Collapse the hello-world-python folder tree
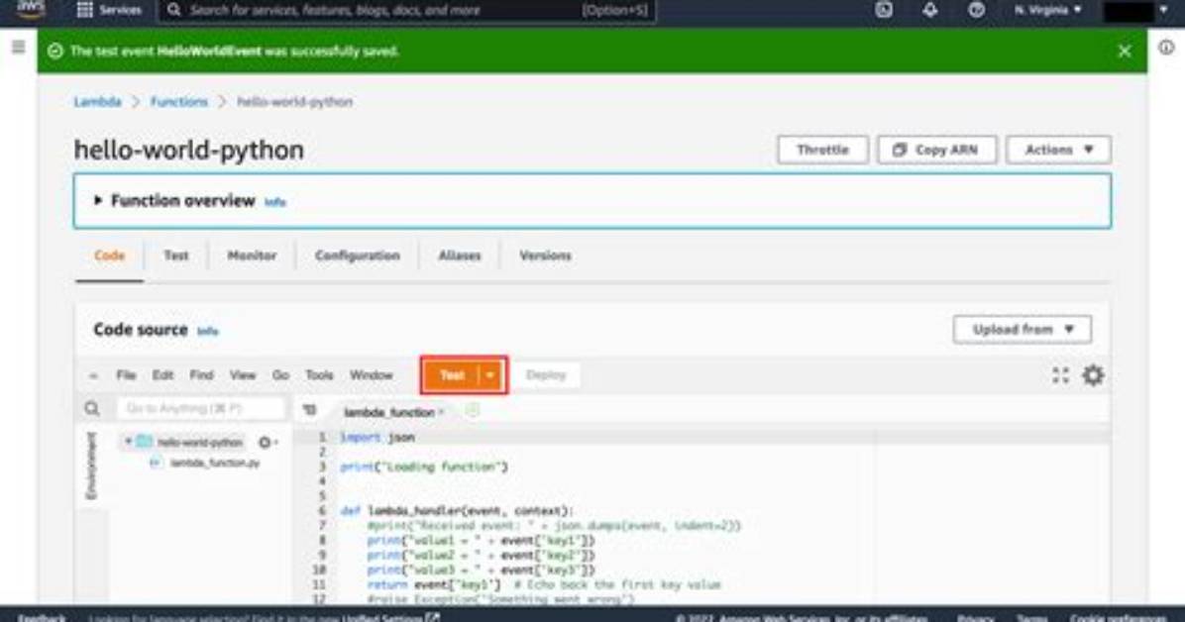Viewport: 1185px width, 622px height. point(129,442)
